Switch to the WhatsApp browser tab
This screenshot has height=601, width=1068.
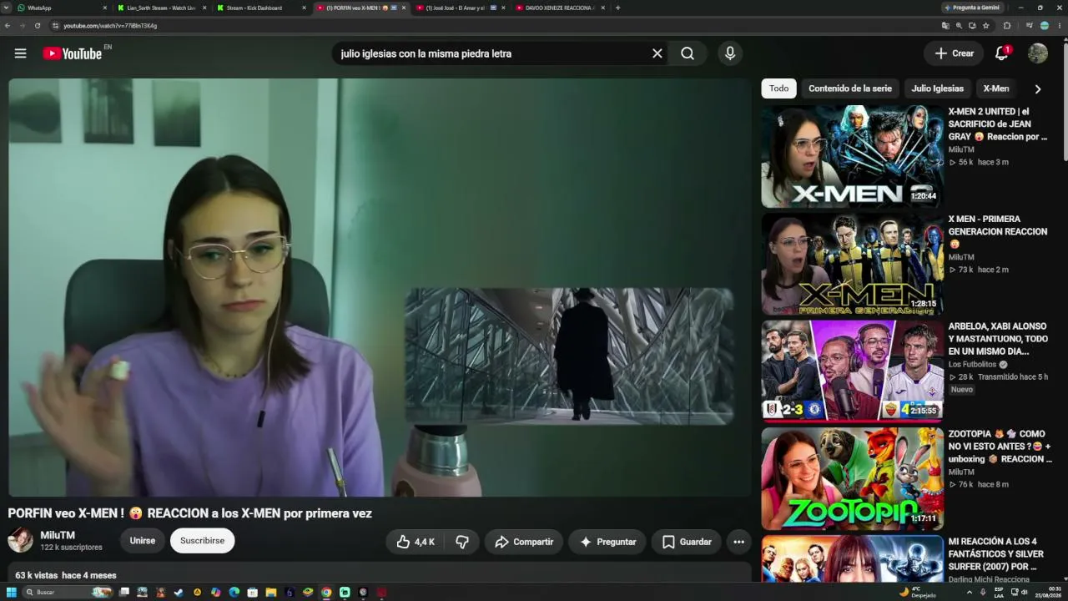63,8
